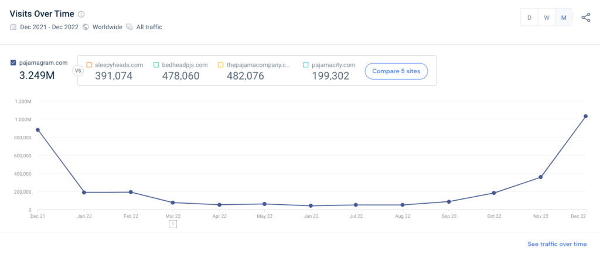This screenshot has width=600, height=254.
Task: Click the Dec 21 data point on chart
Action: (x=38, y=130)
